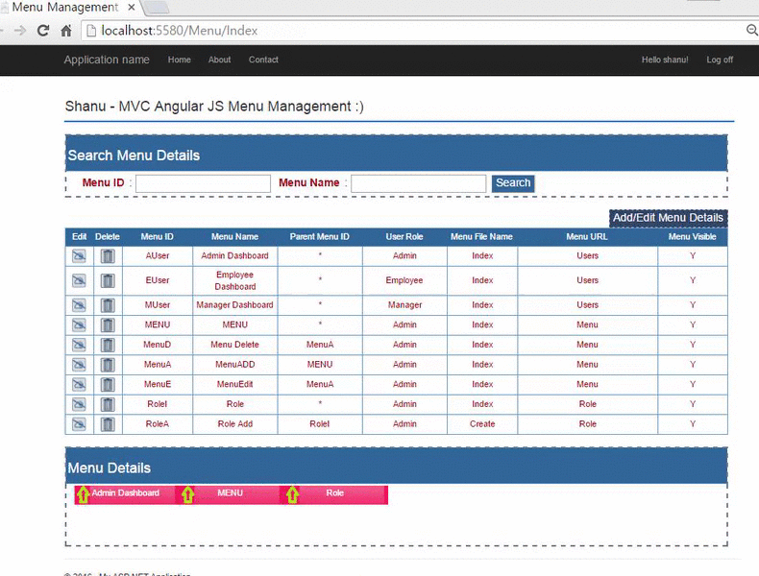The height and width of the screenshot is (576, 759).
Task: Click the Menu ID column header
Action: (157, 237)
